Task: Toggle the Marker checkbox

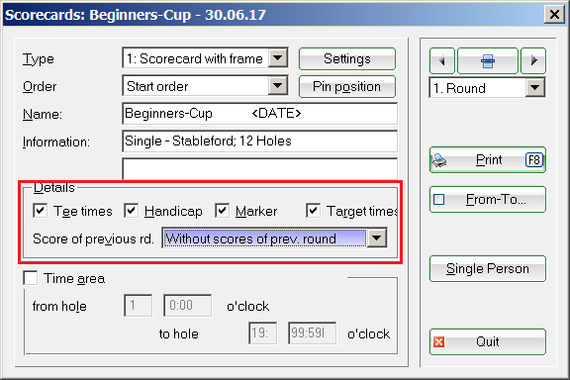Action: (222, 211)
